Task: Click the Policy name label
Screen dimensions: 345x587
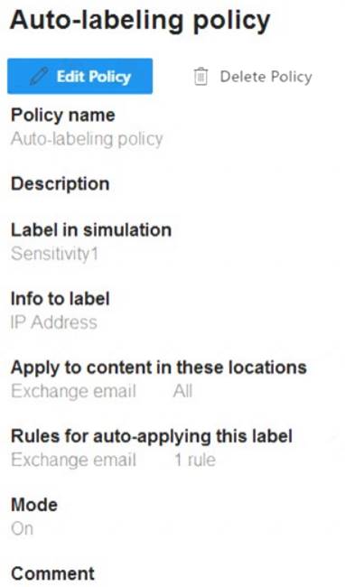Action: 63,115
